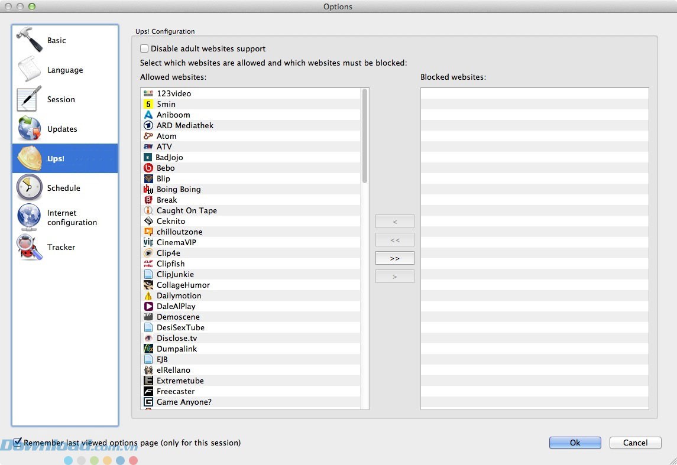The image size is (677, 465).
Task: Click the Tracker bug icon
Action: click(x=29, y=247)
